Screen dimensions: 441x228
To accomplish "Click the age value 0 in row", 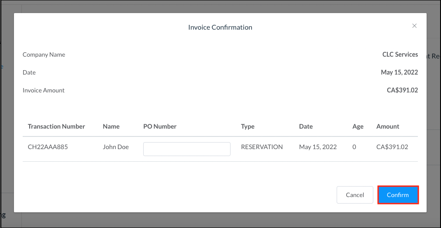I will pyautogui.click(x=354, y=147).
